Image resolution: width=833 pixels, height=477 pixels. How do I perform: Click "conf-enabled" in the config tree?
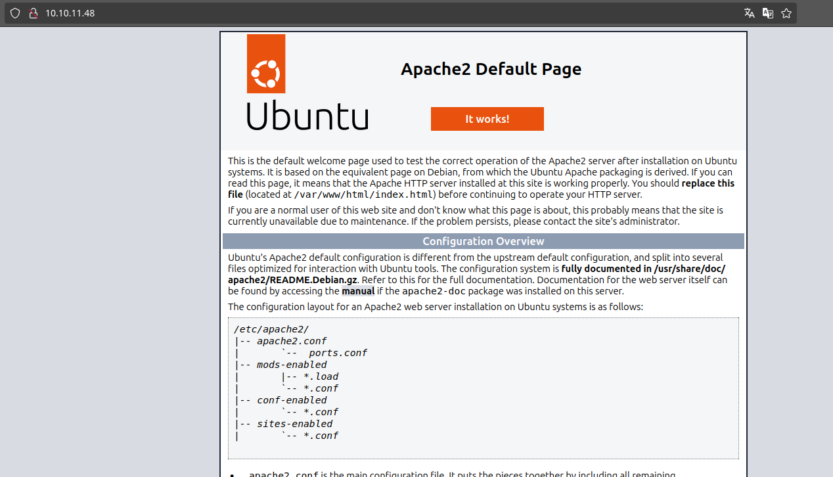292,400
